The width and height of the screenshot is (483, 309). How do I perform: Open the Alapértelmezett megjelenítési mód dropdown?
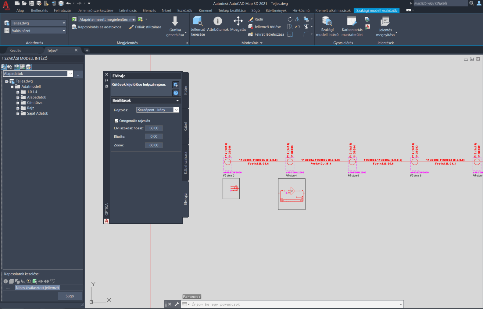click(107, 20)
